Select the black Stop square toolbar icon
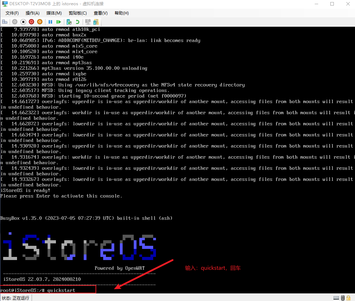The image size is (355, 301). pos(23,22)
